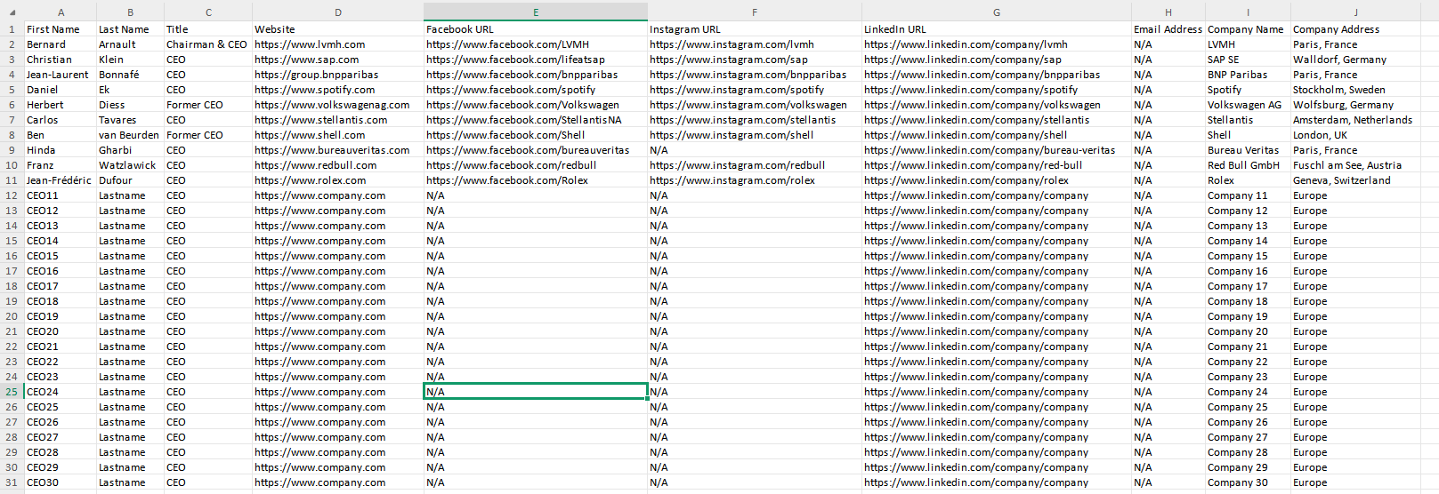Select the 'Watzlawick' last name cell
Viewport: 1439px width, 494px height.
(130, 165)
